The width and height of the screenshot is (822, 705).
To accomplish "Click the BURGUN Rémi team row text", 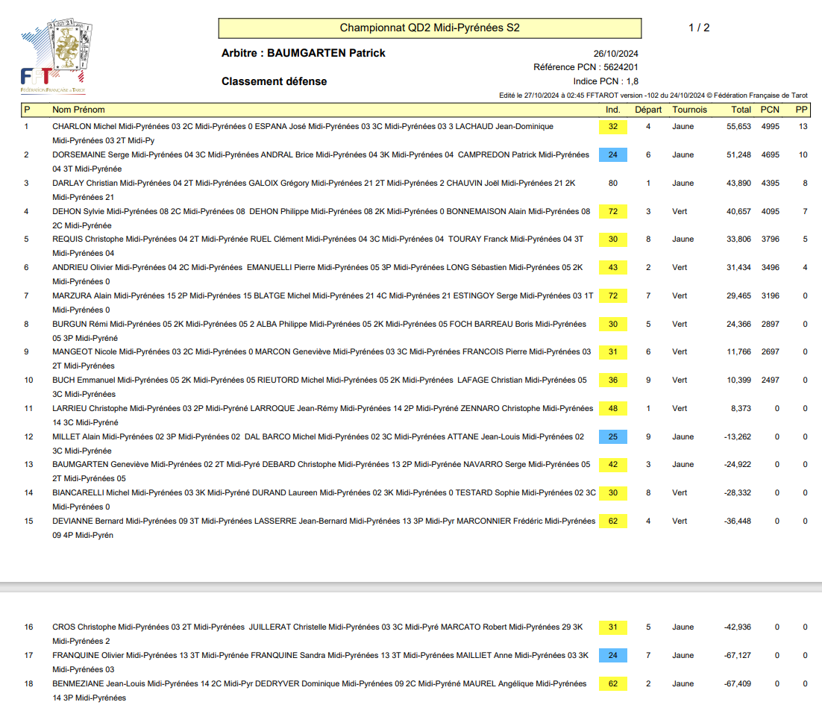I will coord(319,330).
